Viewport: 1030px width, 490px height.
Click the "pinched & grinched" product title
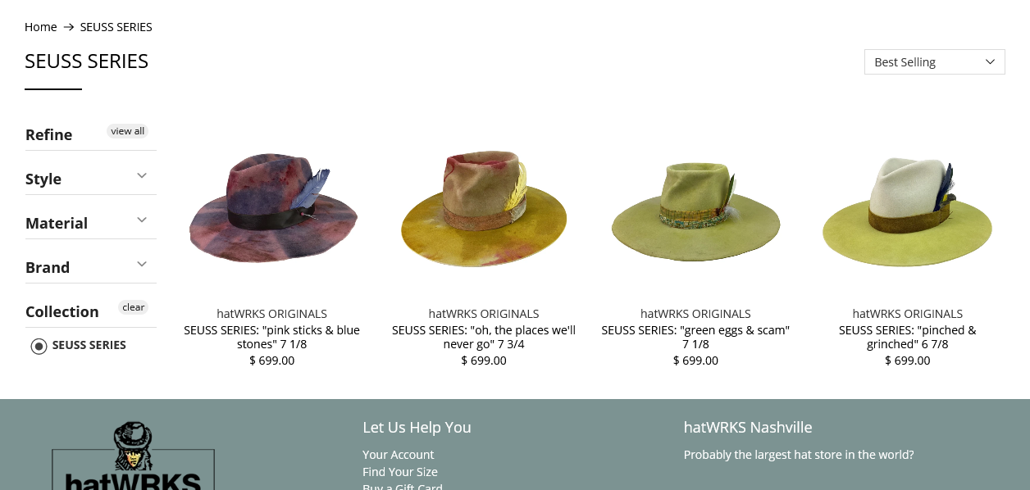(x=907, y=337)
